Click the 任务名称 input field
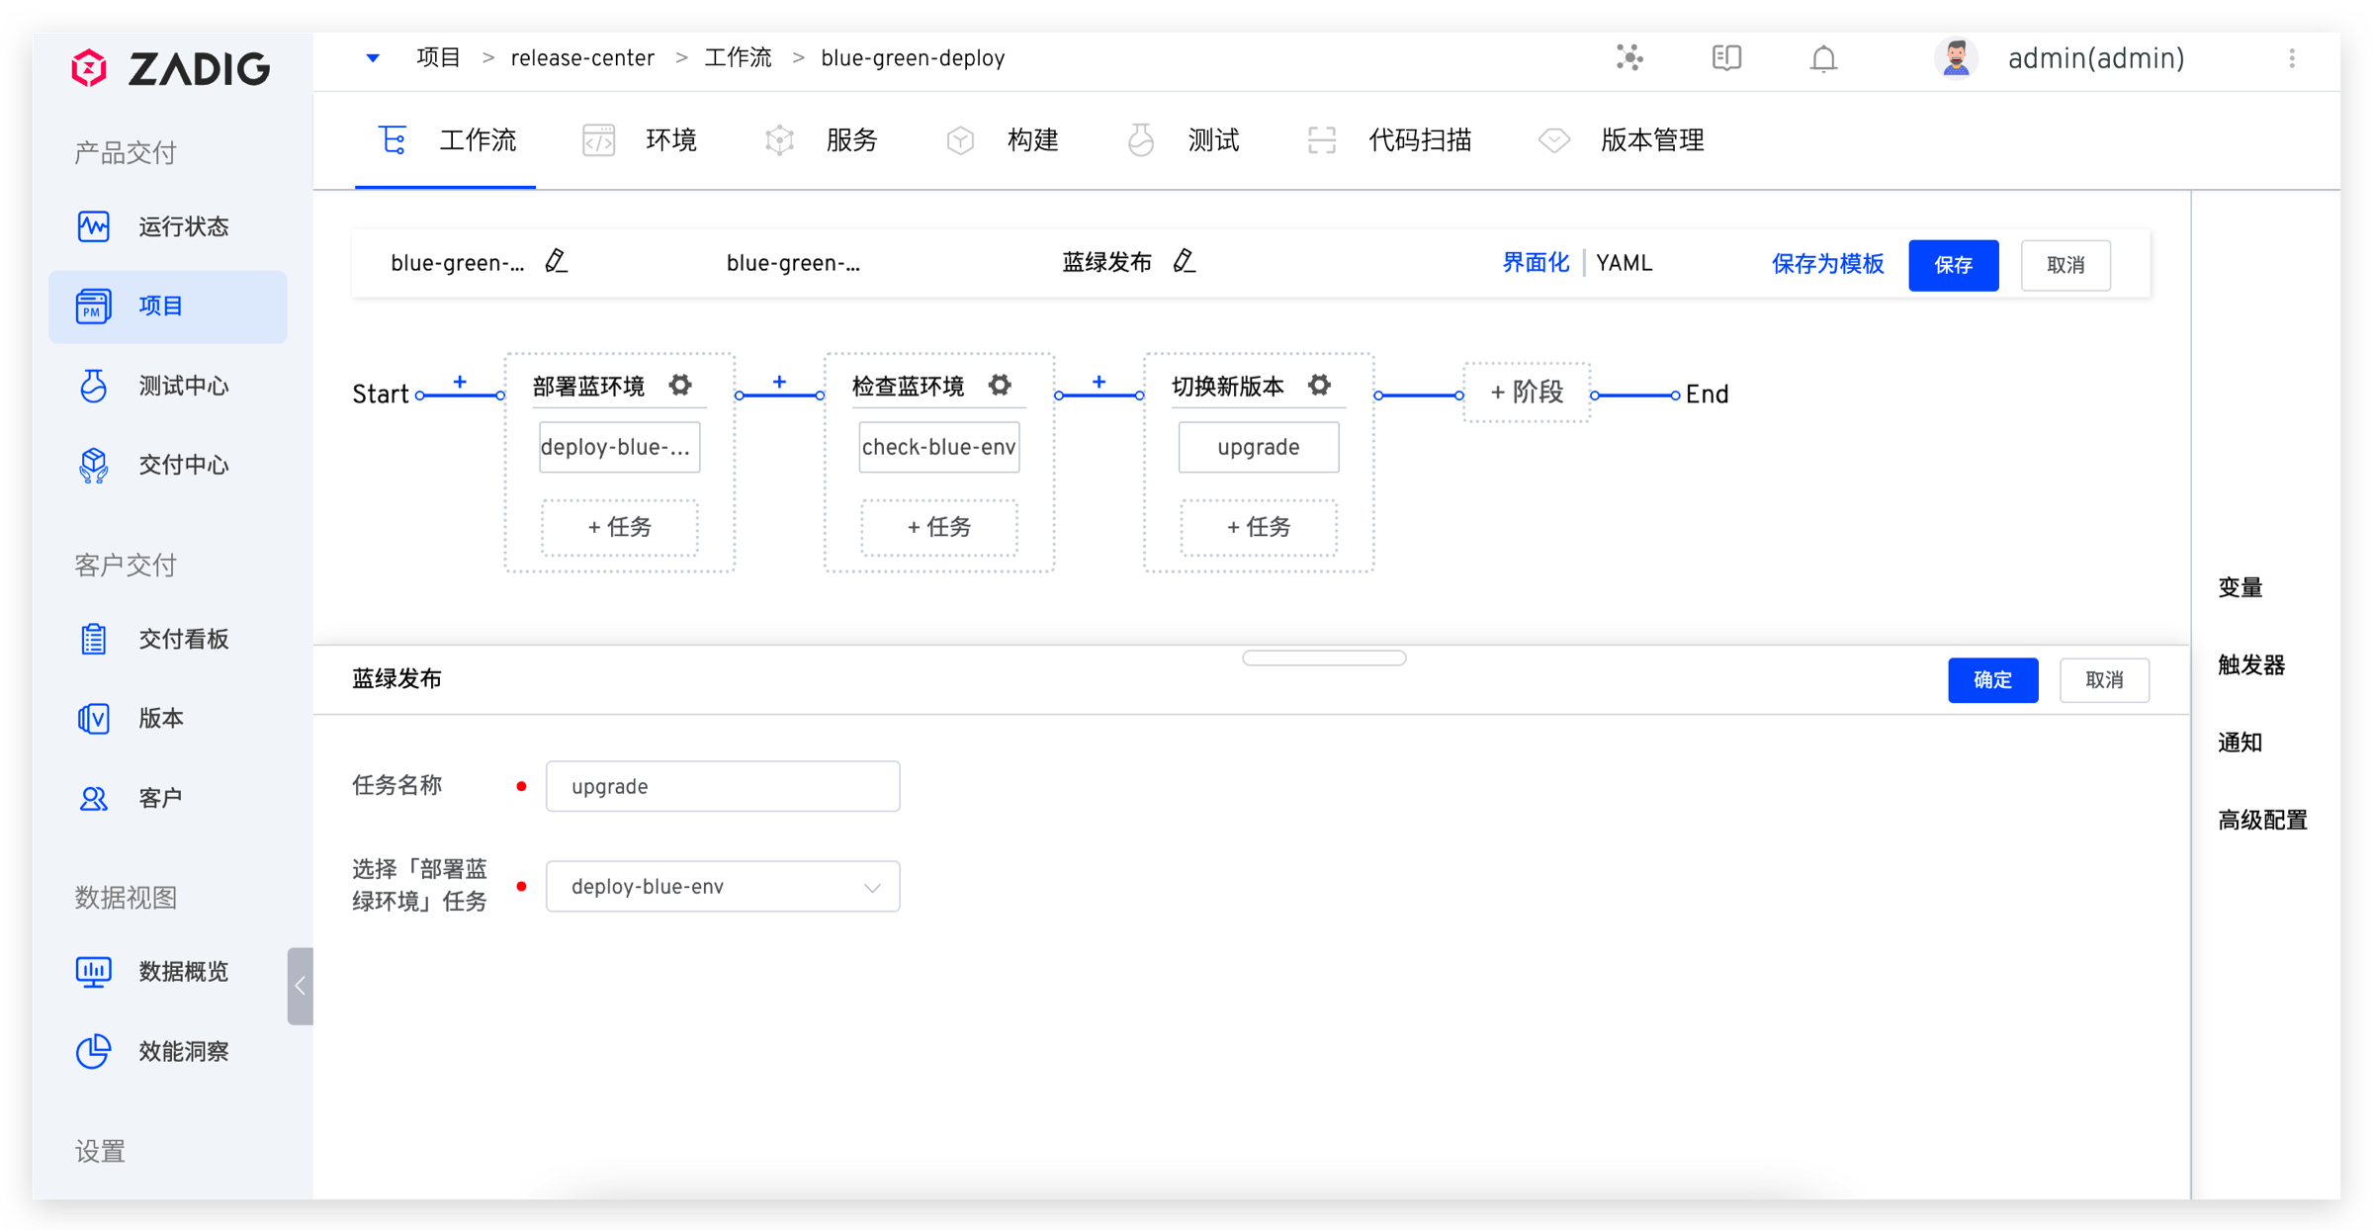 tap(722, 786)
